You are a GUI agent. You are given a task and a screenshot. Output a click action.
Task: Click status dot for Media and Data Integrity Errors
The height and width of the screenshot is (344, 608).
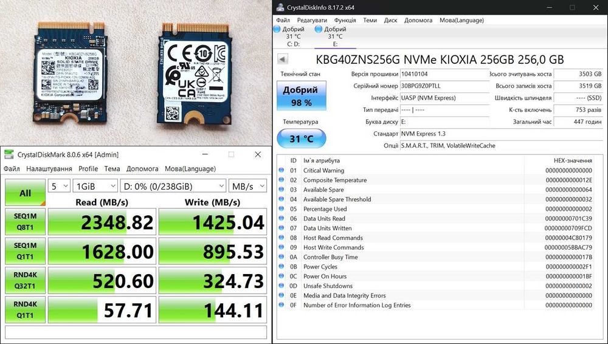tap(282, 295)
